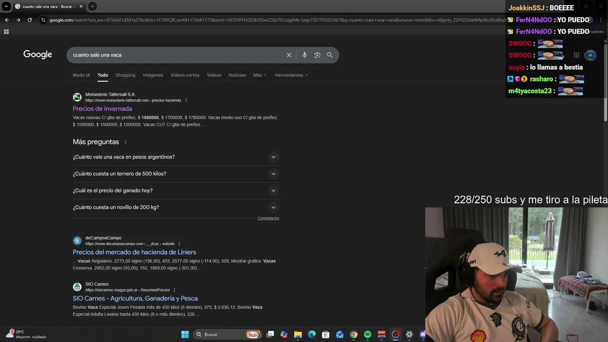Click the SIO Carnes site favicon
The image size is (608, 342).
77,287
